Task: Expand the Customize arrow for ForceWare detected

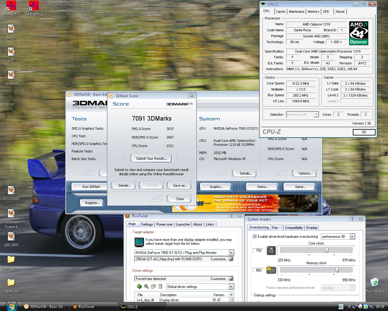Action: [231, 279]
